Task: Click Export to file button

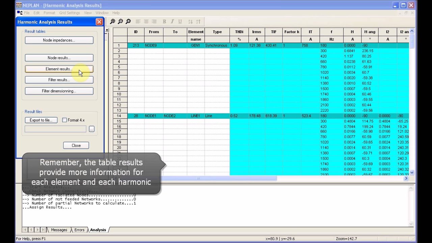Action: point(41,120)
